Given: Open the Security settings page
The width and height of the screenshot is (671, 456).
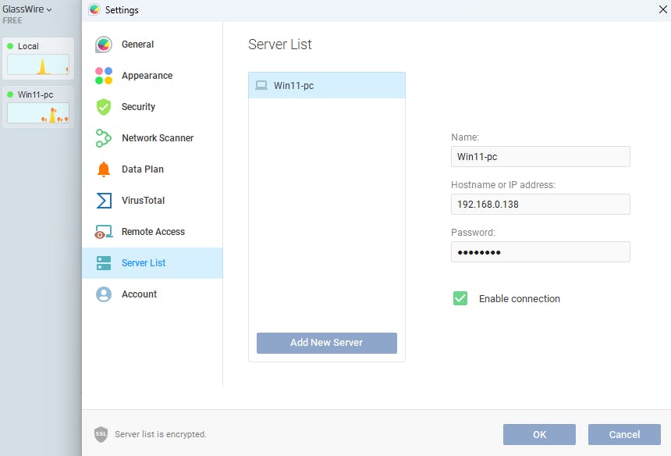Looking at the screenshot, I should click(x=152, y=107).
